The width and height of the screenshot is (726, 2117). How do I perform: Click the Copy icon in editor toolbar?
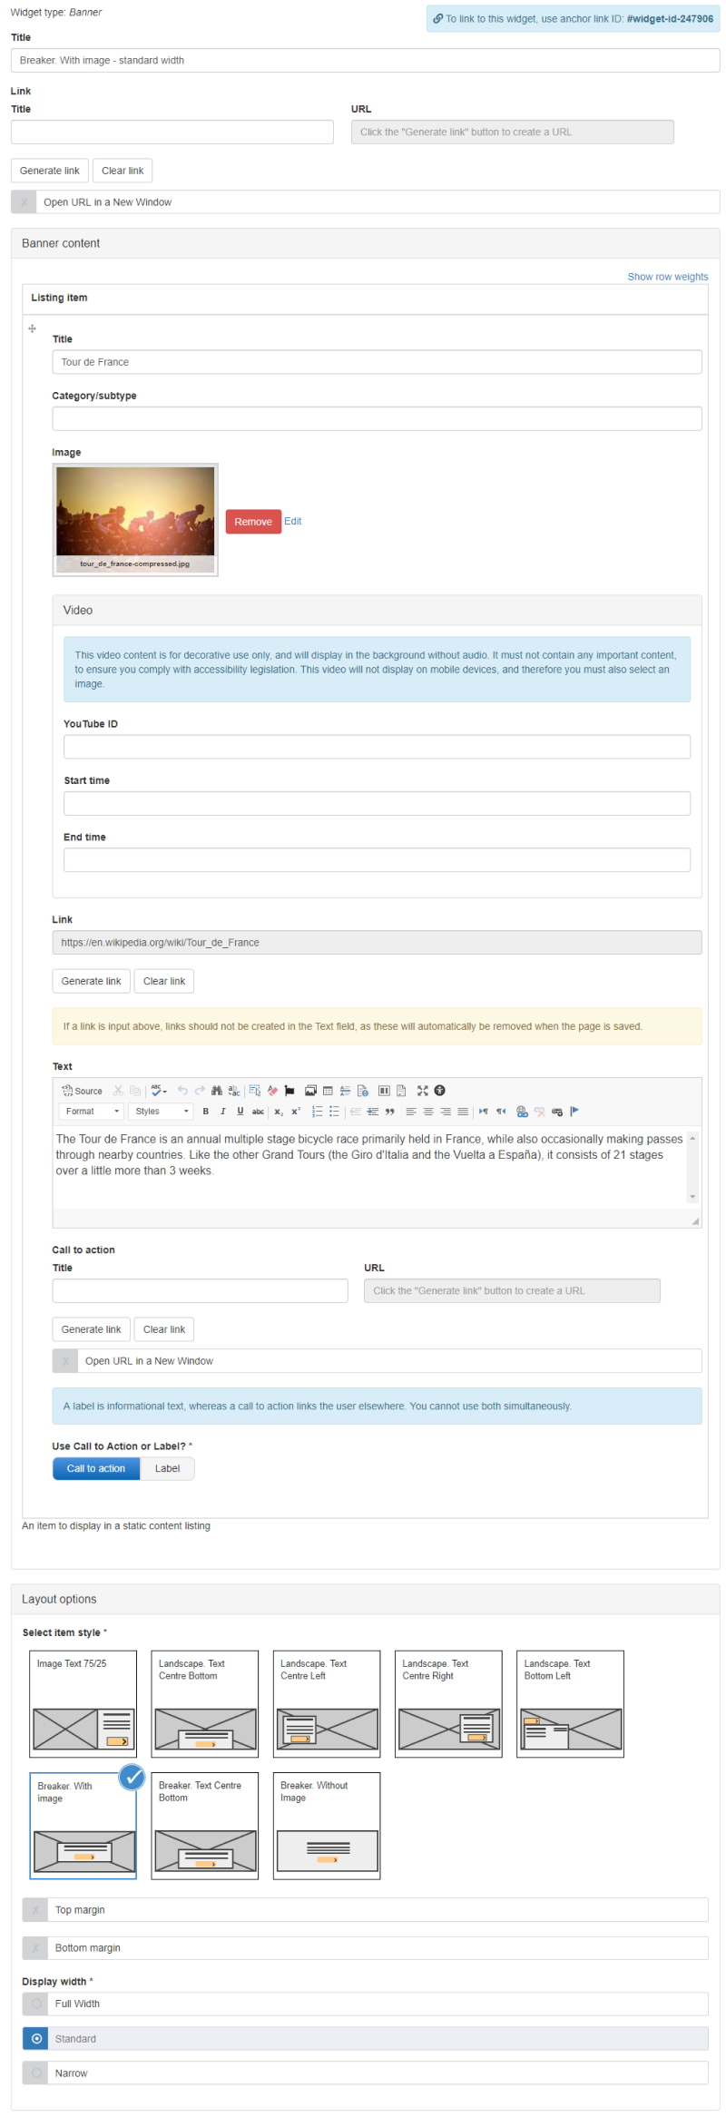click(x=135, y=1091)
